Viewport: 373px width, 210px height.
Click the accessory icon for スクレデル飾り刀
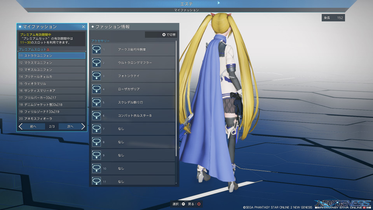click(x=96, y=102)
